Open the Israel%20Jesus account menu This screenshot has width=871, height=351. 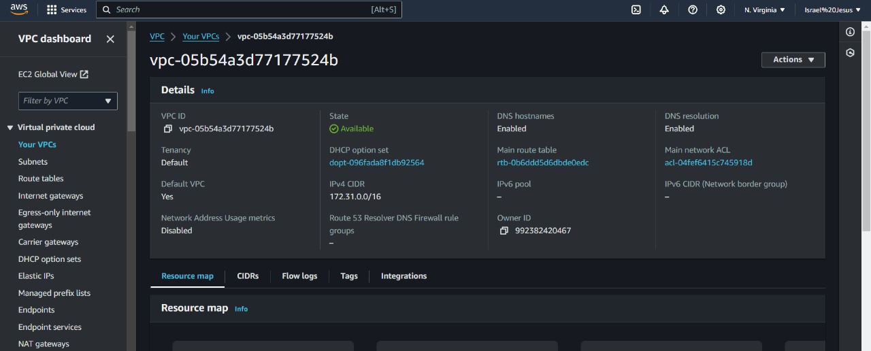832,10
